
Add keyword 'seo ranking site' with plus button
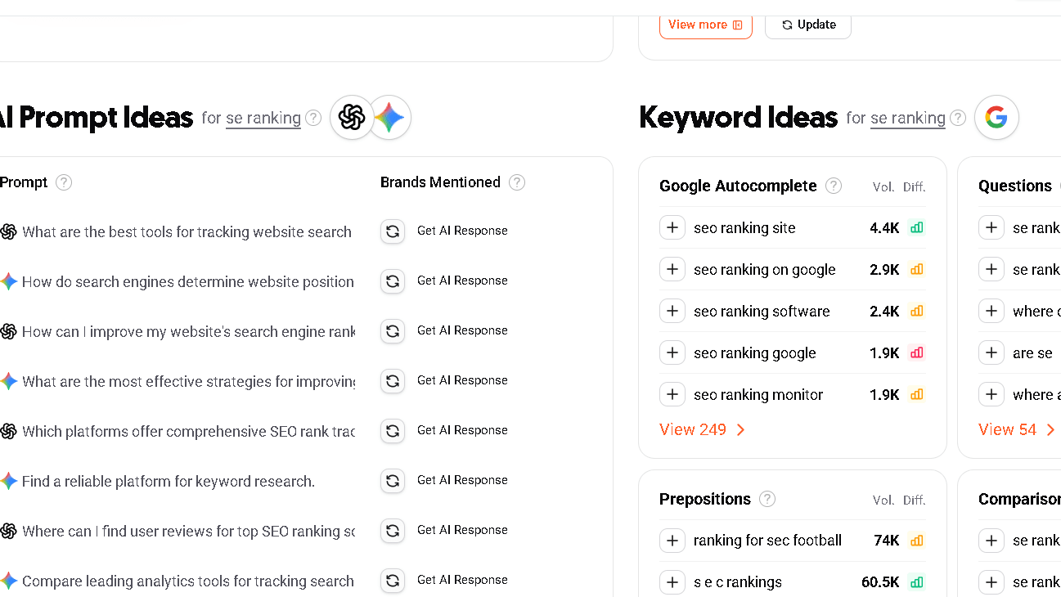click(672, 227)
